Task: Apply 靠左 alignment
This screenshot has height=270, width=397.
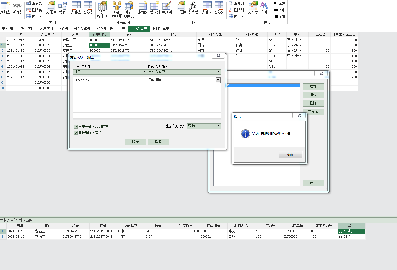Action: tap(279, 3)
